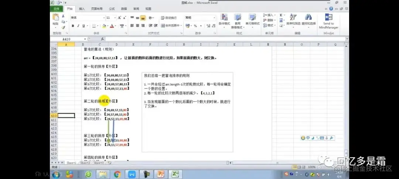This screenshot has width=399, height=179.
Task: Click the red Font Color swatch
Action: 112,26
